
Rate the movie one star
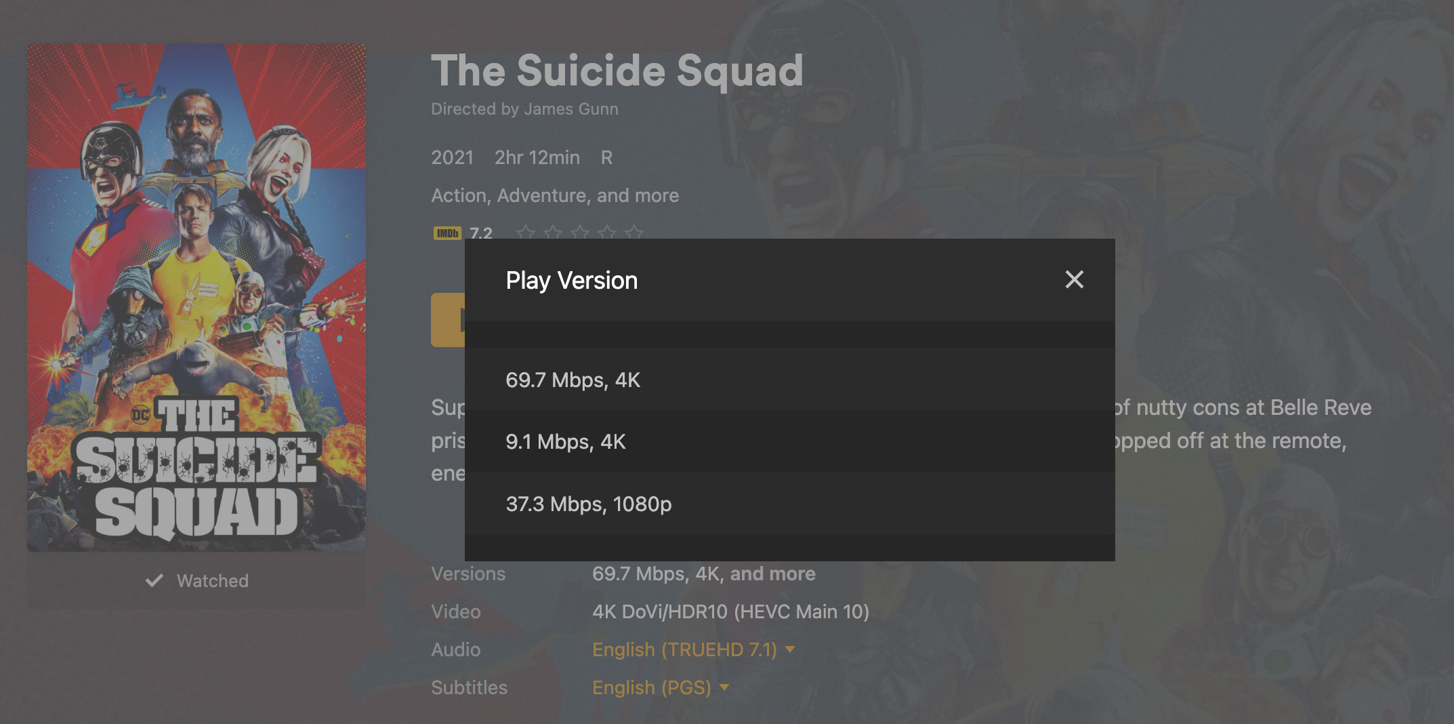(x=525, y=233)
